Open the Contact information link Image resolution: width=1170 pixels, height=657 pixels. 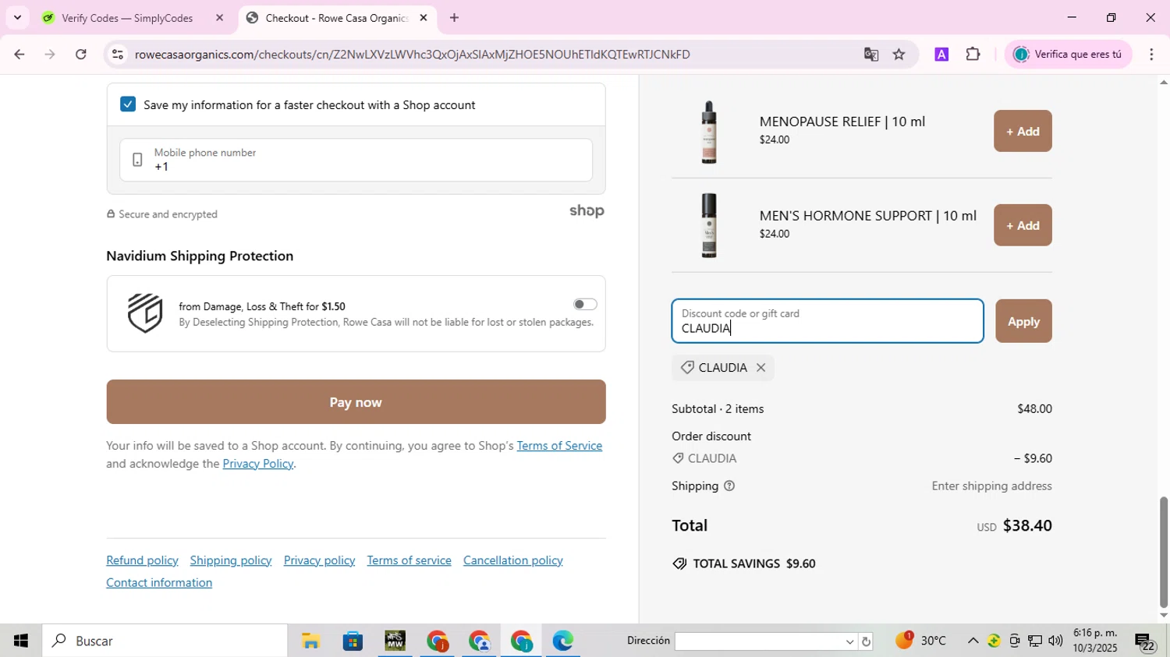coord(159,583)
